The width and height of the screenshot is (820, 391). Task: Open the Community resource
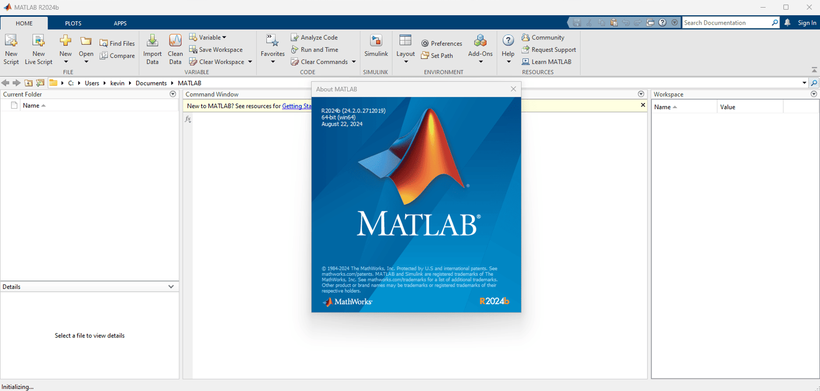click(543, 38)
